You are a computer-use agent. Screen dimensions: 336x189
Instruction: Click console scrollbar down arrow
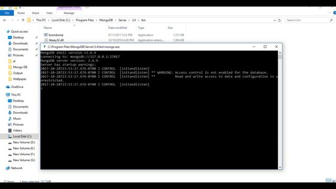(280, 167)
